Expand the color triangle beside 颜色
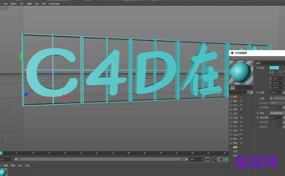The image size is (285, 176). pyautogui.click(x=268, y=68)
